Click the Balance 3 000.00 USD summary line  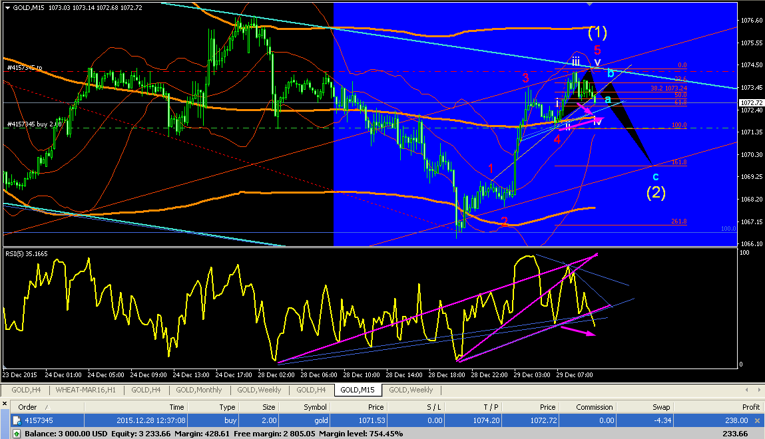coord(214,434)
